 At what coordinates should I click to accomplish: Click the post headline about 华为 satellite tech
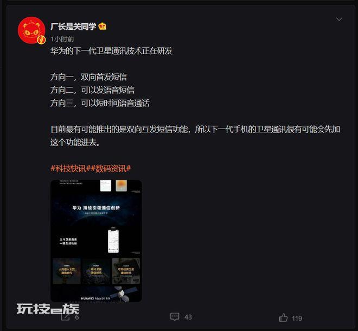pyautogui.click(x=111, y=51)
